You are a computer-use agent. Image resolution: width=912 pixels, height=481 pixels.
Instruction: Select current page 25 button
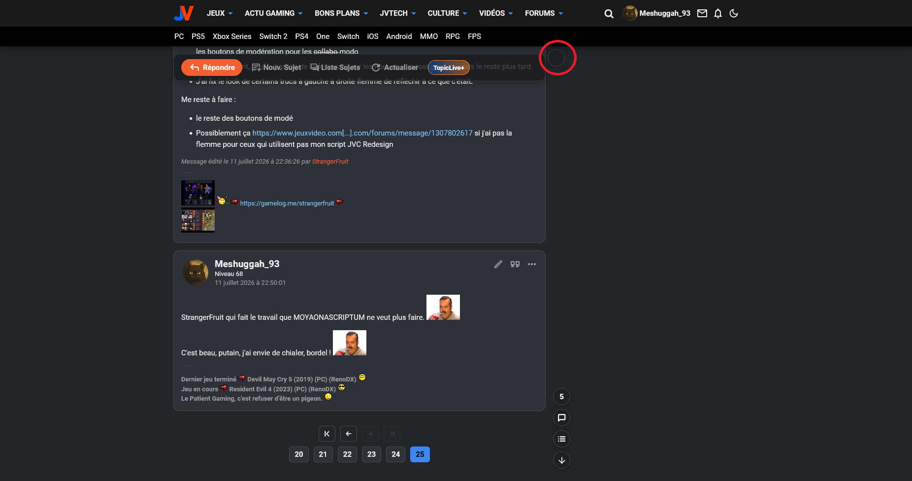[420, 454]
